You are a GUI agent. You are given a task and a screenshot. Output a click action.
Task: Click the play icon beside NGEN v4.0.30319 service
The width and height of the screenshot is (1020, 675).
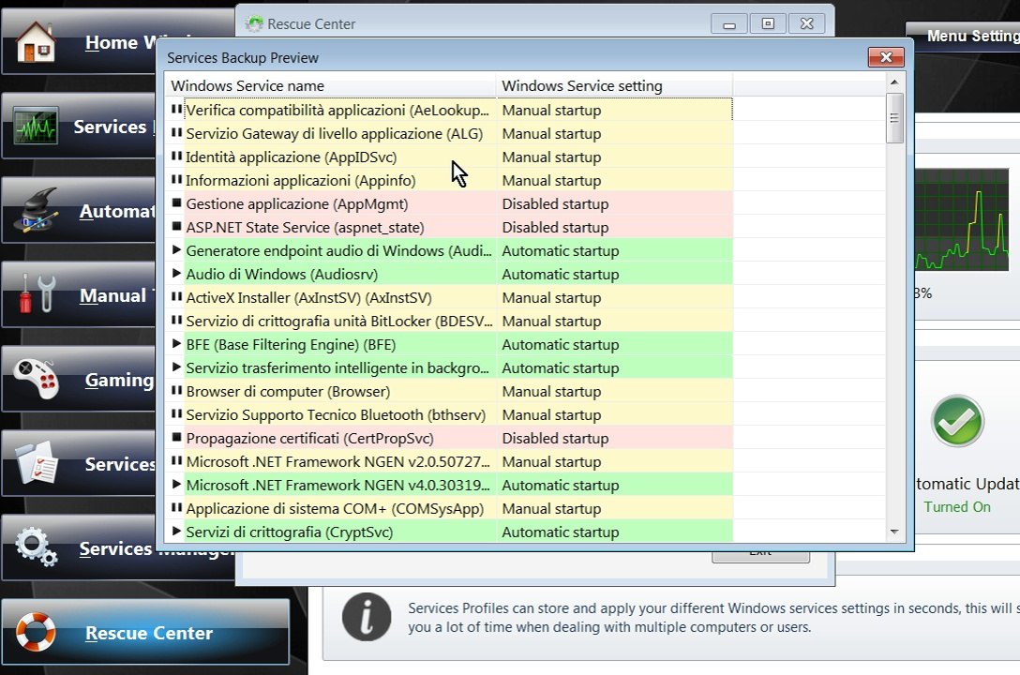tap(176, 484)
